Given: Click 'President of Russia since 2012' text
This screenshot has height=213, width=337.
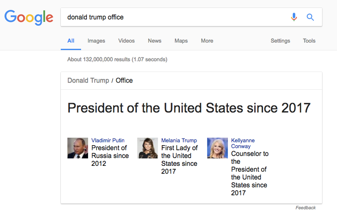Looking at the screenshot, I should pos(110,156).
